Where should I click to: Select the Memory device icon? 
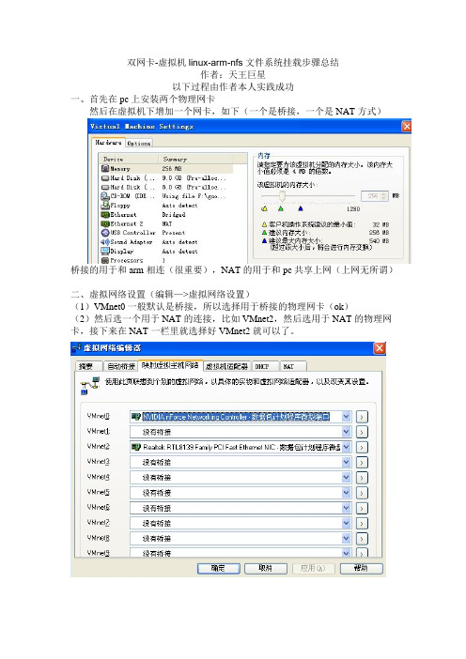tap(105, 169)
